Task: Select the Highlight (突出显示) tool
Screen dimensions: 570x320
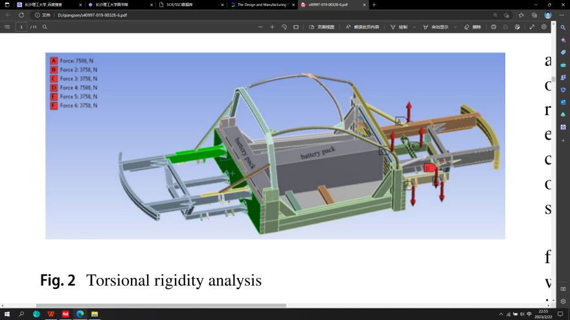Action: [x=435, y=27]
